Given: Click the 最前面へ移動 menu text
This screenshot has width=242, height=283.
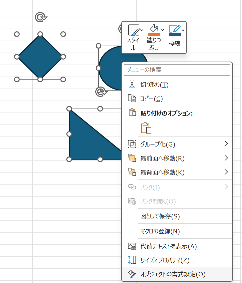Looking at the screenshot, I should click(162, 158).
